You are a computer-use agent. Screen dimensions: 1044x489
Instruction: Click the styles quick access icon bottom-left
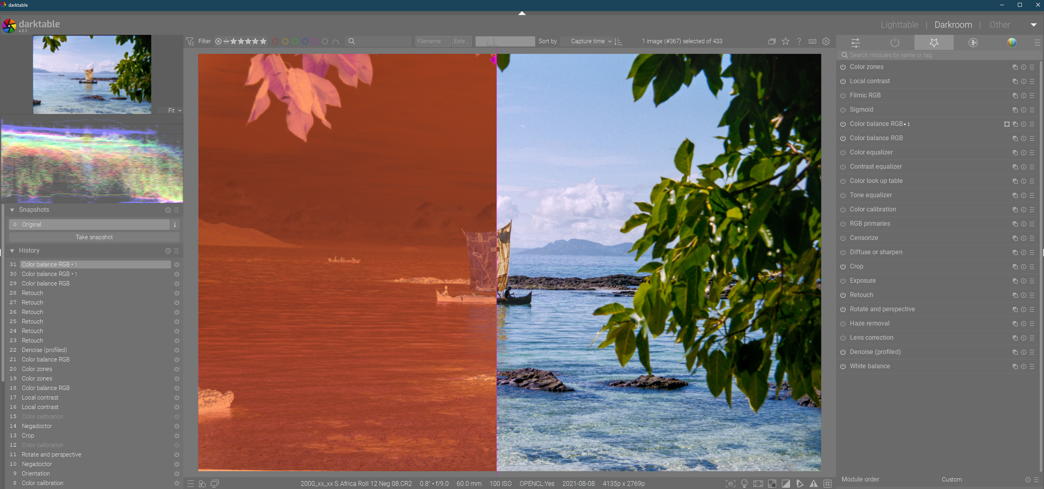click(x=202, y=483)
